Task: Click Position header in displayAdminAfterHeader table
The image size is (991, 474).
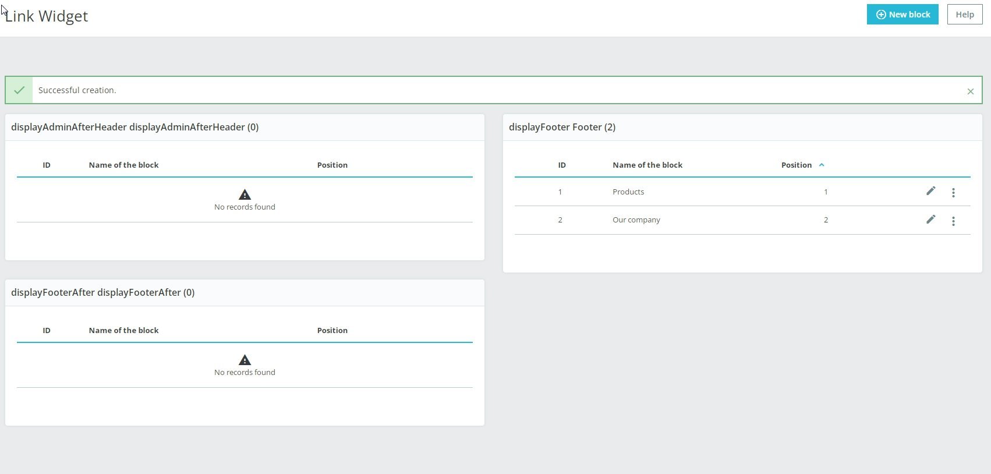Action: (x=332, y=165)
